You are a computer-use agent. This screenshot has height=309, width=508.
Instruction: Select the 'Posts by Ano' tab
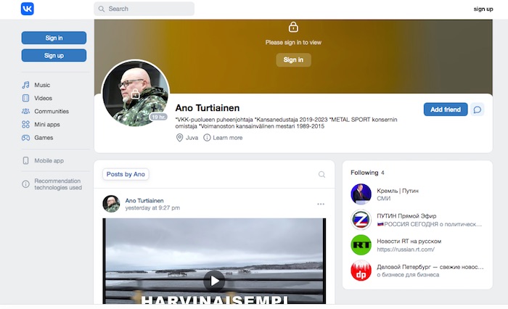point(126,174)
